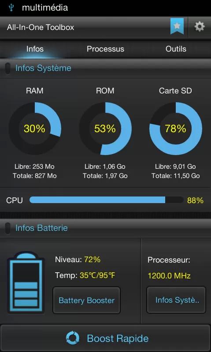Collapse the Infos Système section header

coord(106,68)
